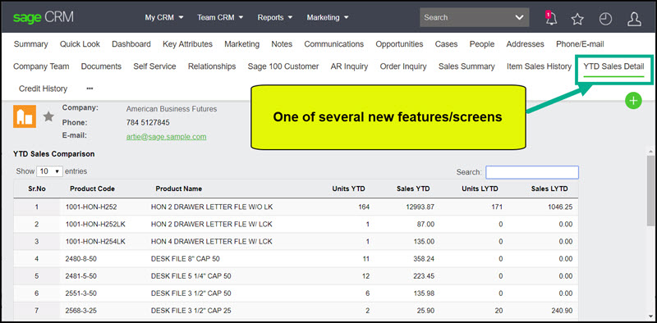657x323 pixels.
Task: Click the table Search input field
Action: click(x=531, y=172)
